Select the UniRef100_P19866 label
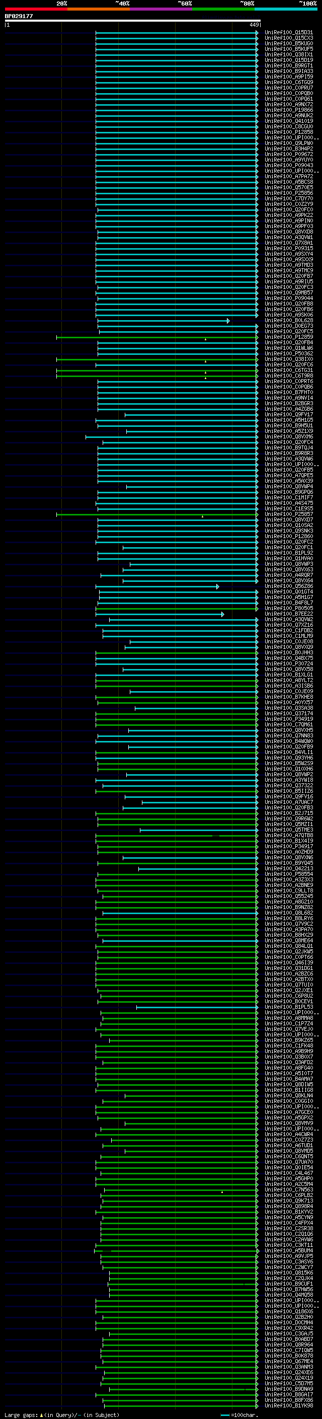Viewport: 322px width, 1419px height. coord(289,110)
